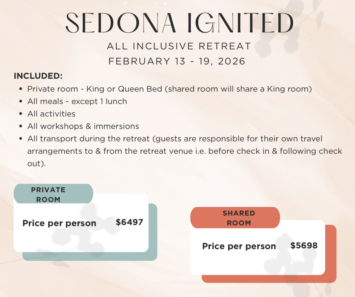355x297 pixels.
Task: Click the arrangements to & from the retreat venue line
Action: [x=185, y=151]
